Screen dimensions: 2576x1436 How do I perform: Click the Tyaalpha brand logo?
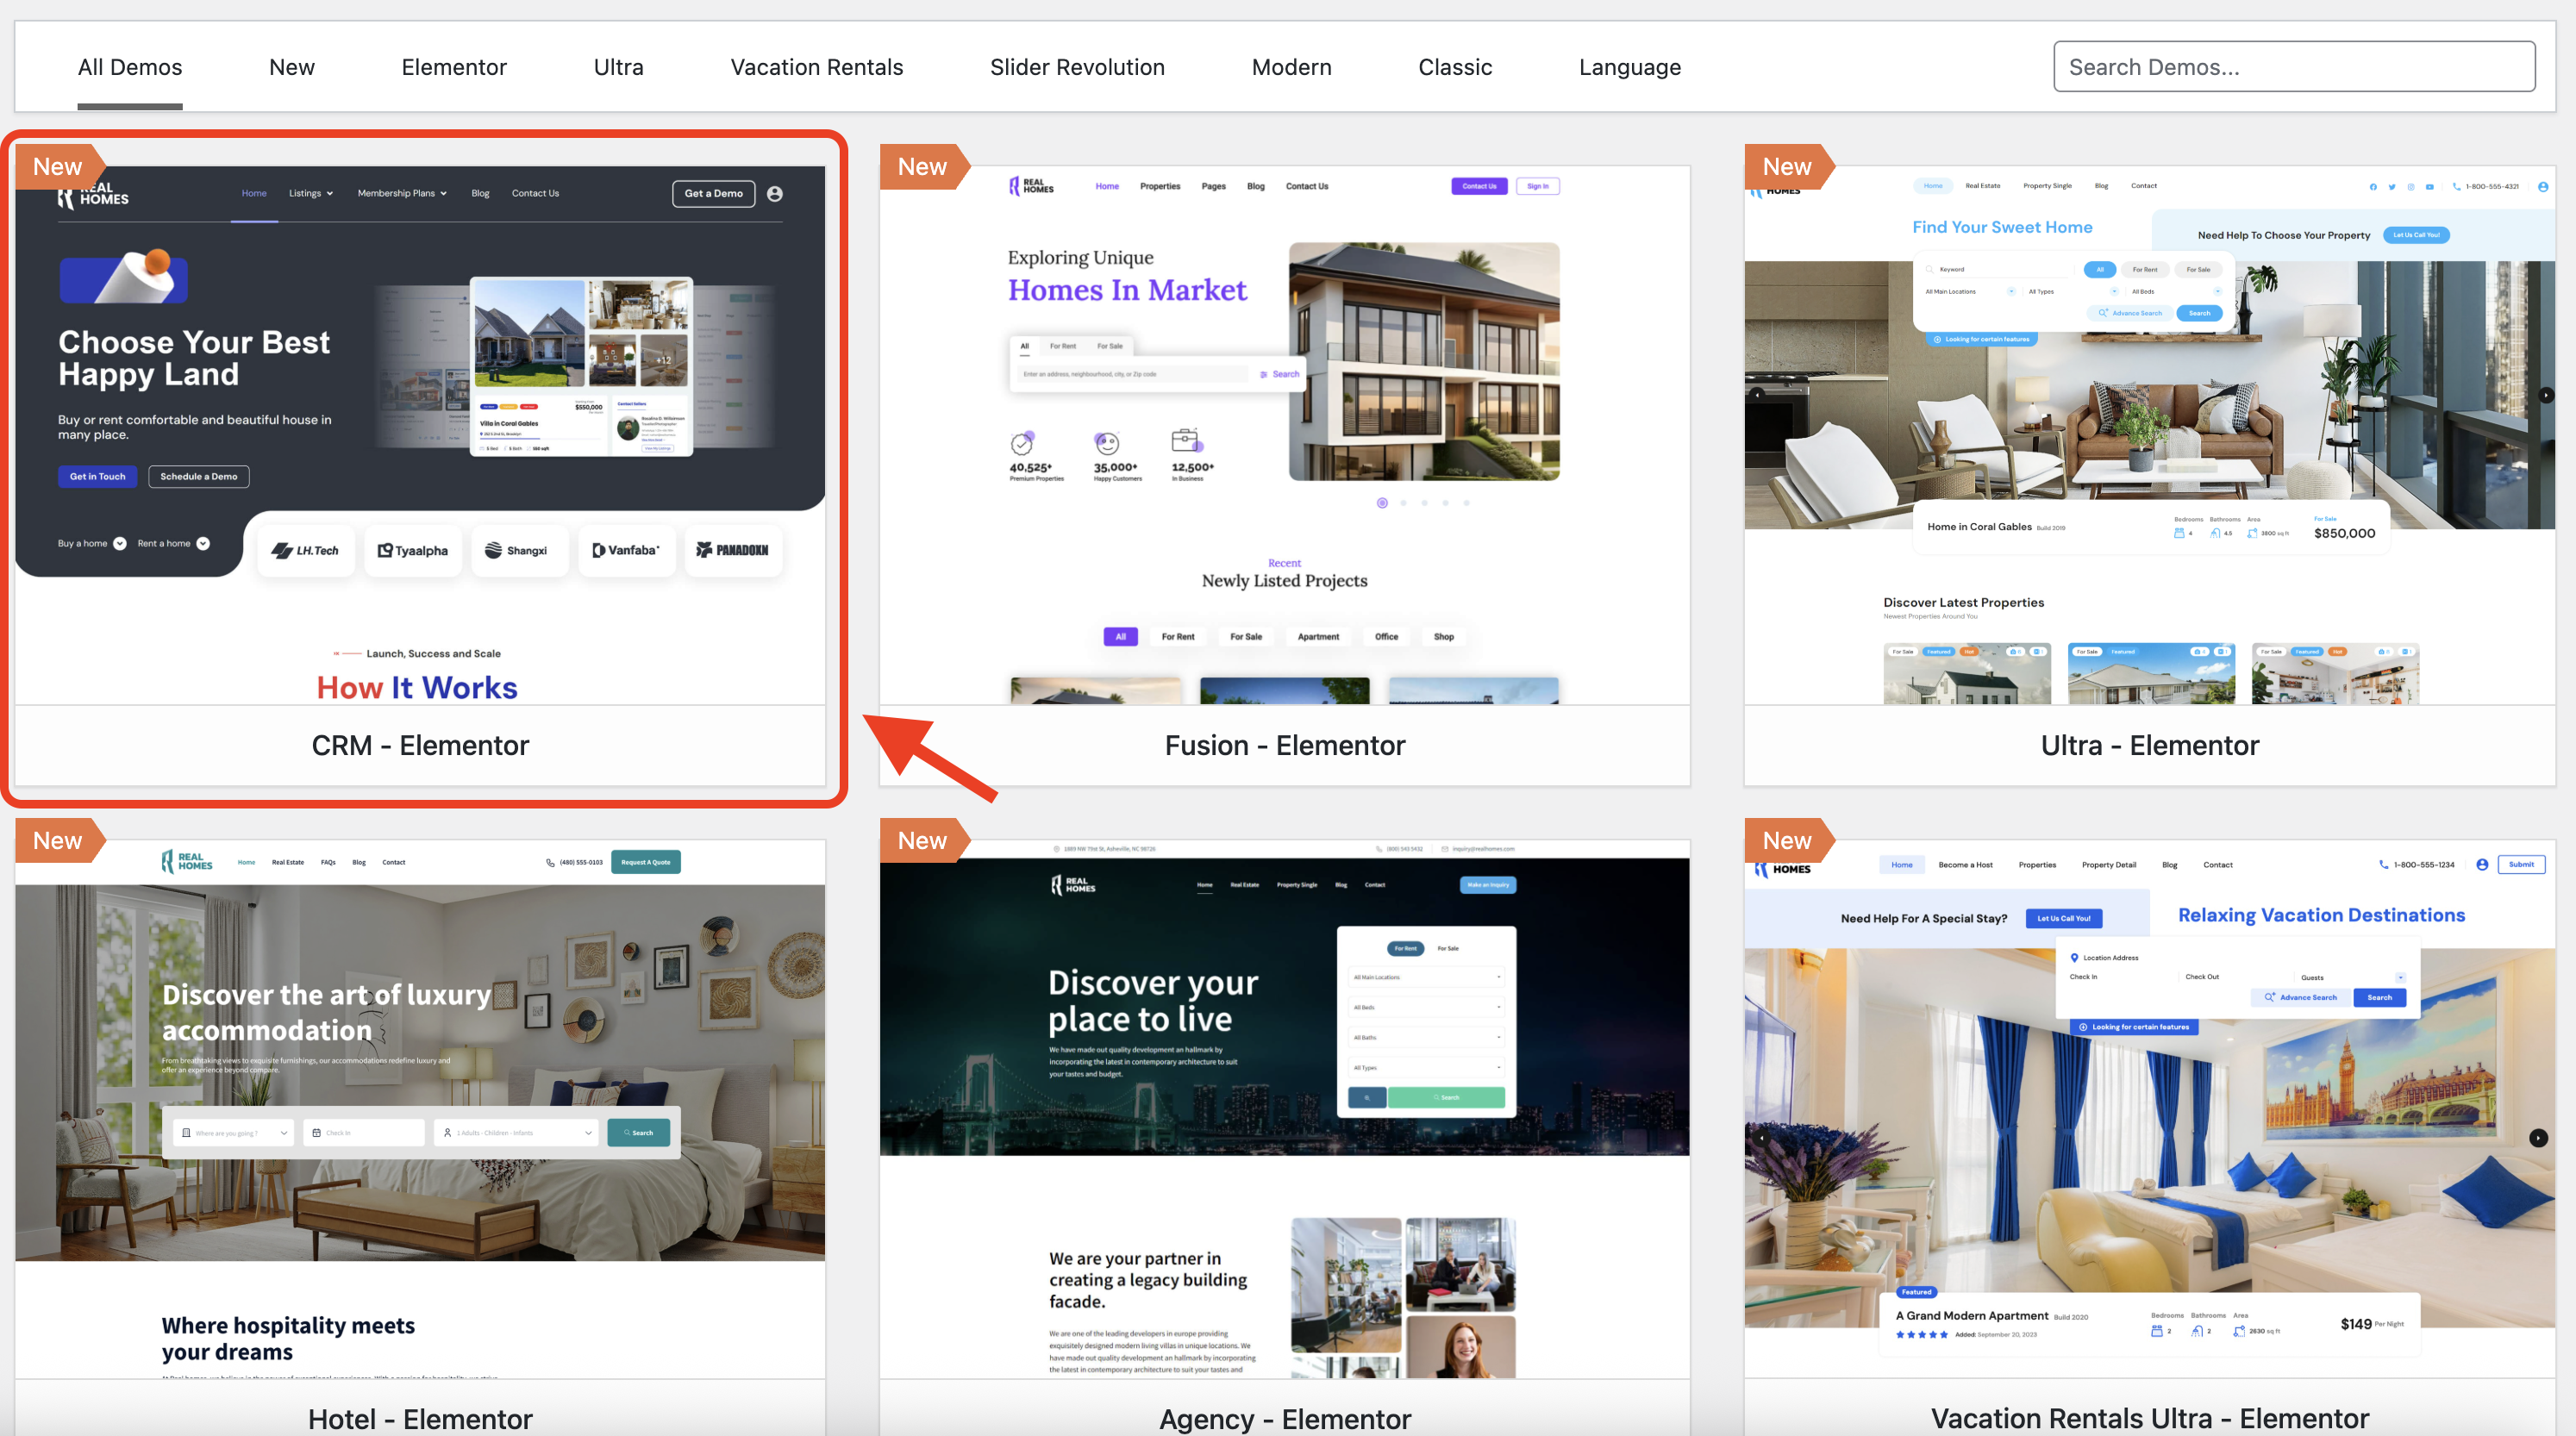(412, 550)
